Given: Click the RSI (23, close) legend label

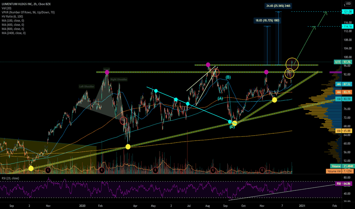Looking at the screenshot, I should (x=10, y=178).
